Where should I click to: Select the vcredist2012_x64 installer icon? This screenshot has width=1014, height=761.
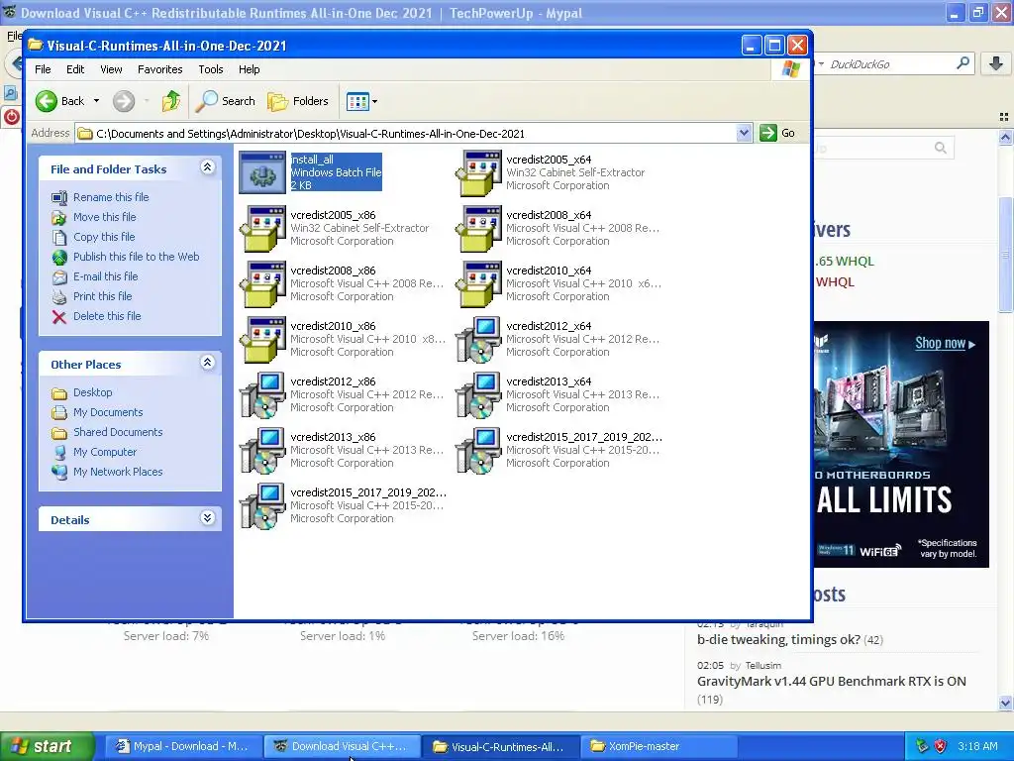coord(478,339)
